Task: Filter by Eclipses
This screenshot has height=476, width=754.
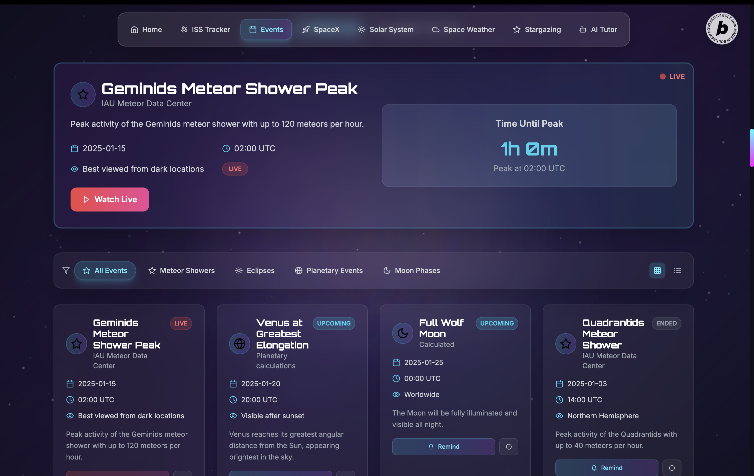Action: pos(255,270)
